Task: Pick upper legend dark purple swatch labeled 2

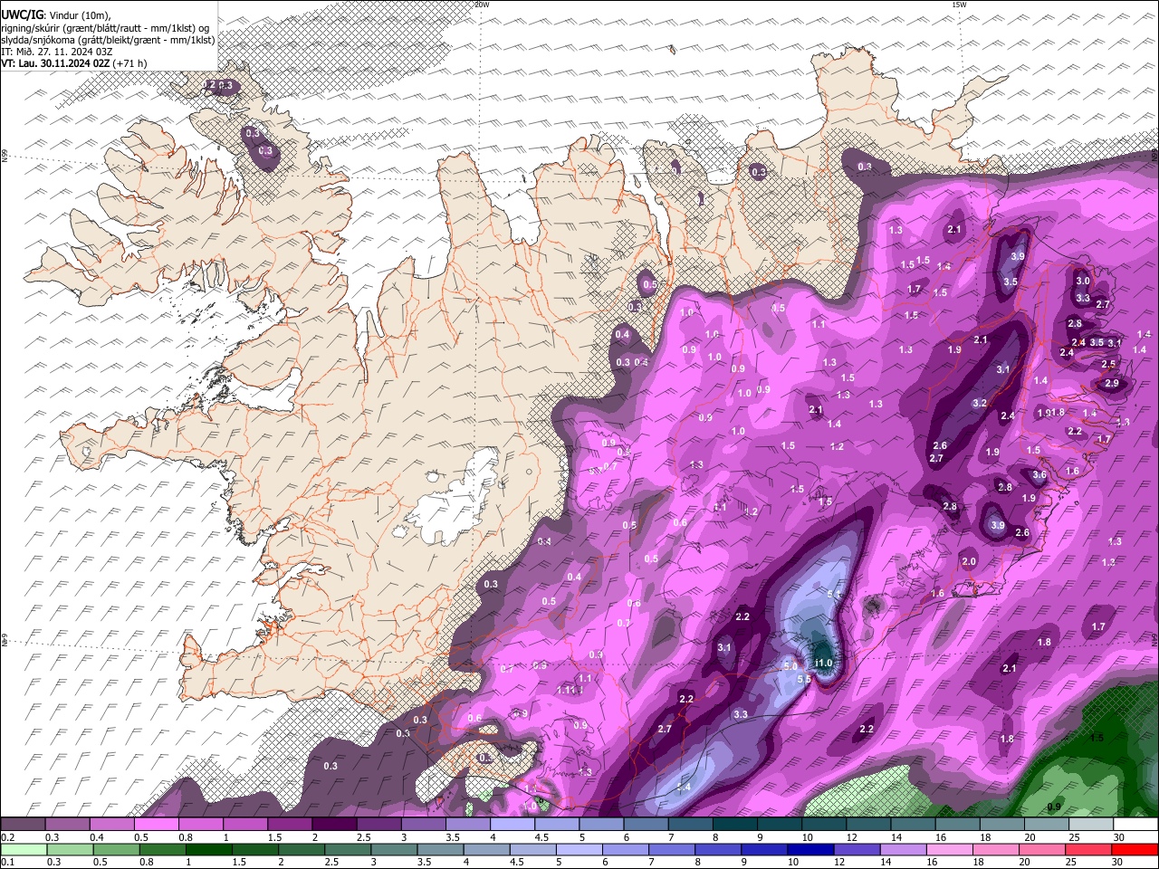Action: point(334,824)
